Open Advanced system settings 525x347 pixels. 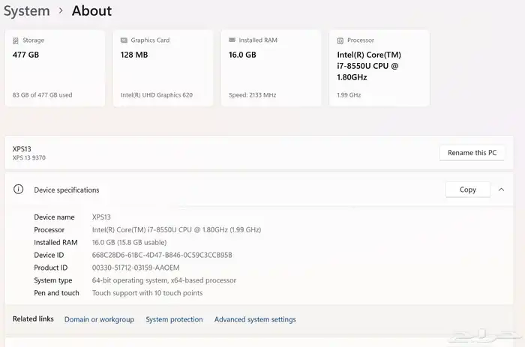pyautogui.click(x=255, y=319)
